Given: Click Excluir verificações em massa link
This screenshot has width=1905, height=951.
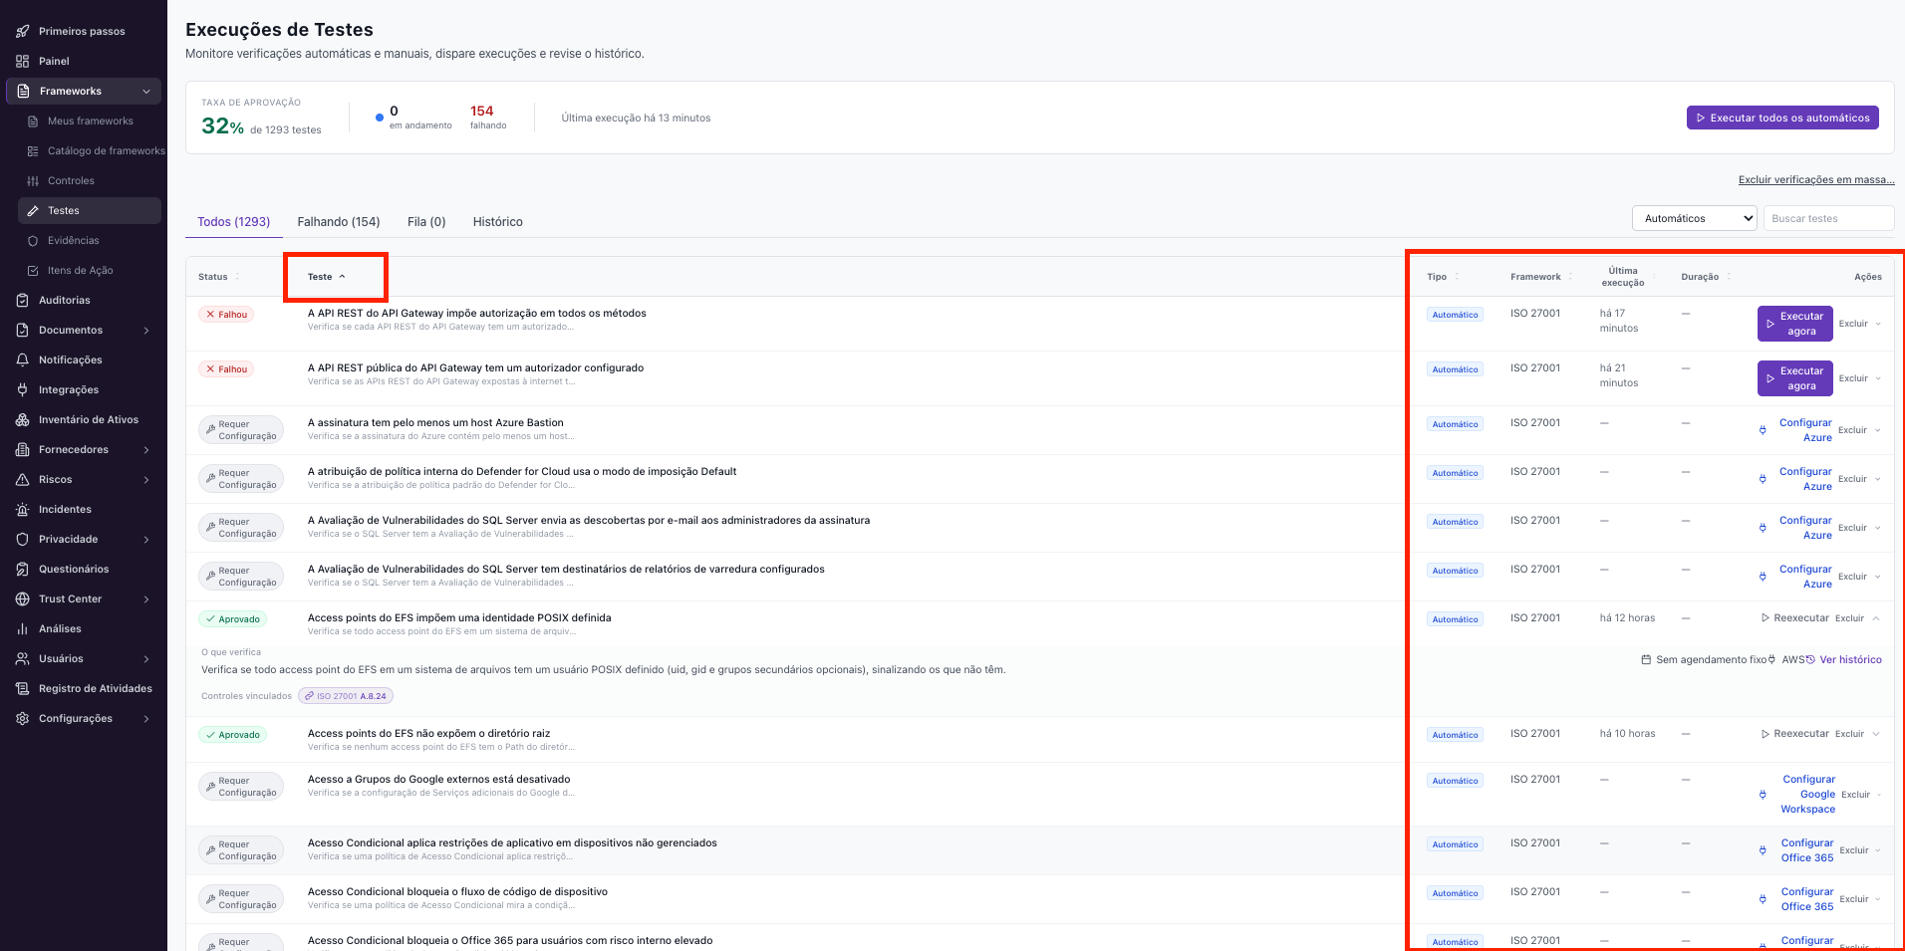Looking at the screenshot, I should [x=1816, y=179].
